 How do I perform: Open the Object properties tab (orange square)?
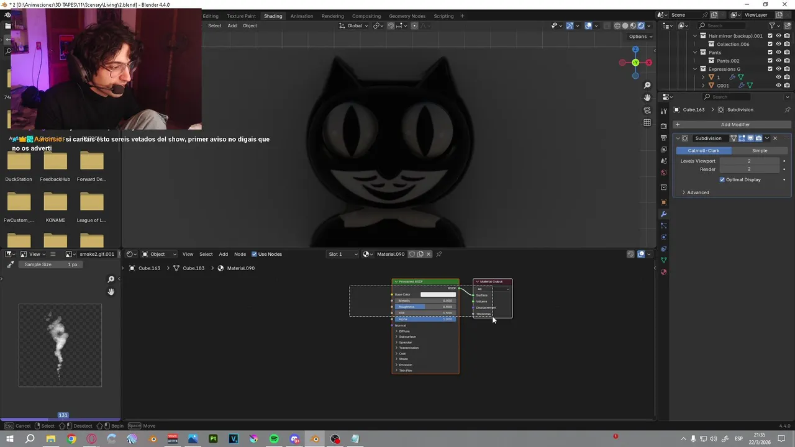[x=663, y=202]
